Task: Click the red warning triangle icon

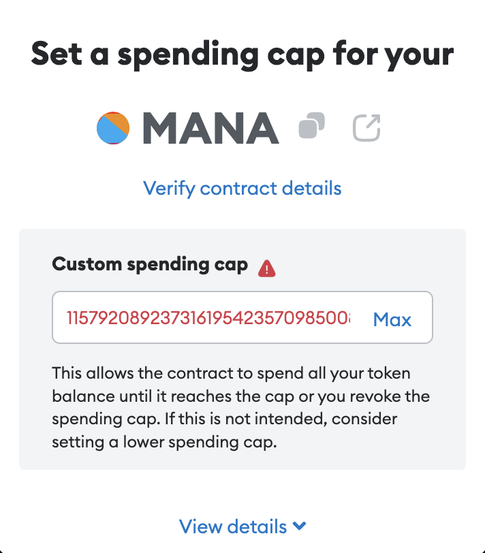Action: [x=267, y=270]
